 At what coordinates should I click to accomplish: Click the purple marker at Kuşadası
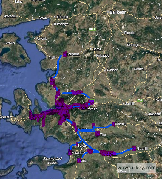70,152
